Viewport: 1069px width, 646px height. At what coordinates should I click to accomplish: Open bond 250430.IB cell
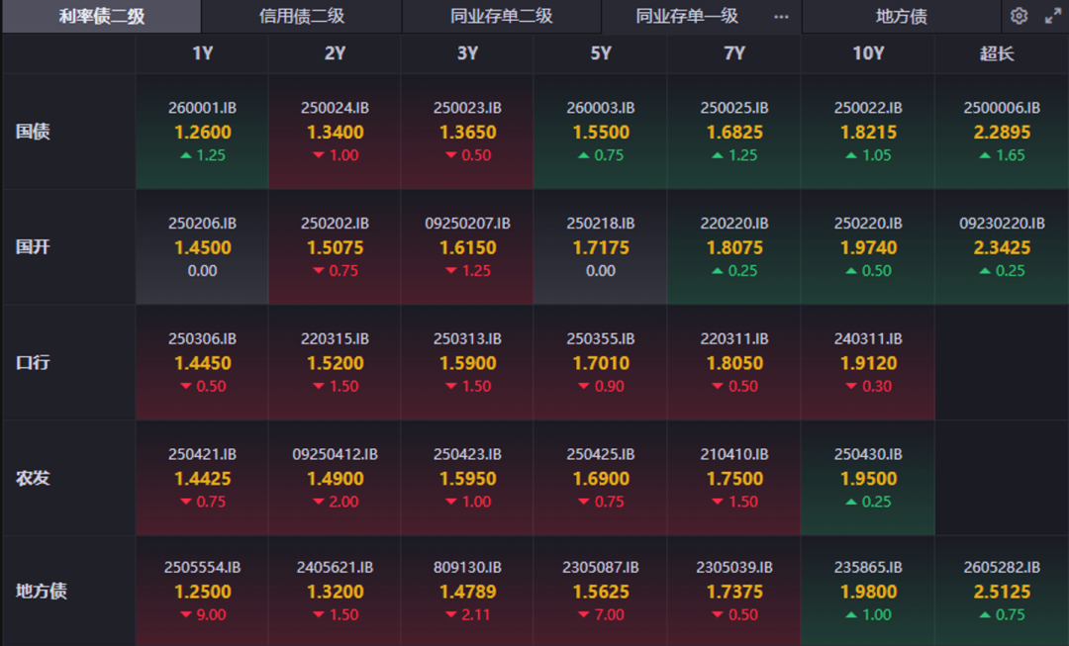(x=868, y=478)
